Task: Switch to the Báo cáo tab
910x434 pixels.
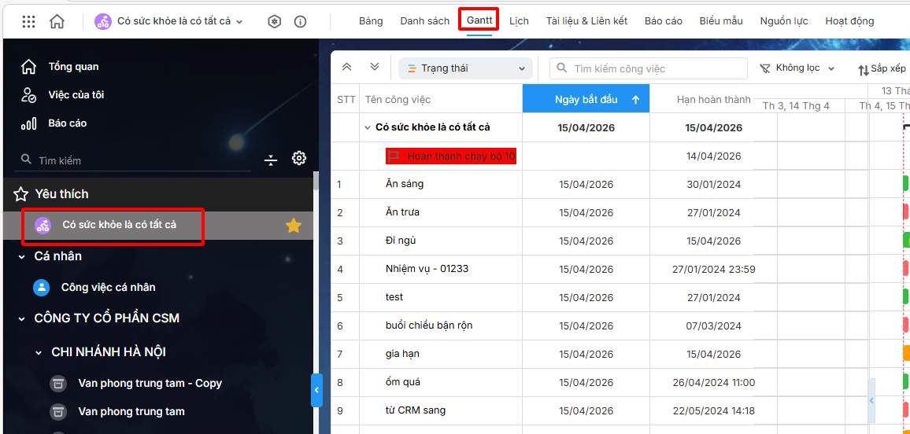Action: (x=663, y=21)
